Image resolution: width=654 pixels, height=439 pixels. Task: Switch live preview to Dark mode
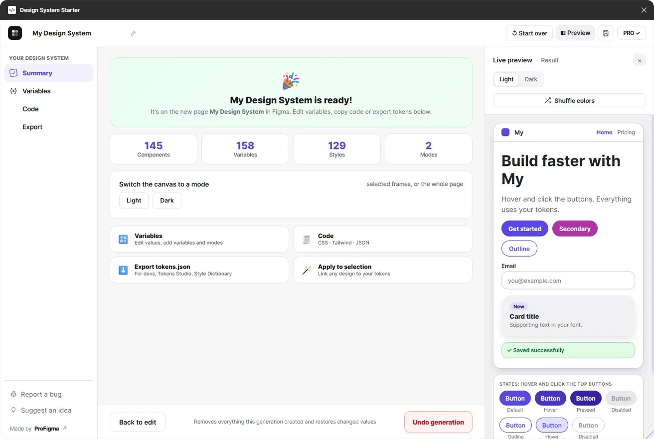531,79
